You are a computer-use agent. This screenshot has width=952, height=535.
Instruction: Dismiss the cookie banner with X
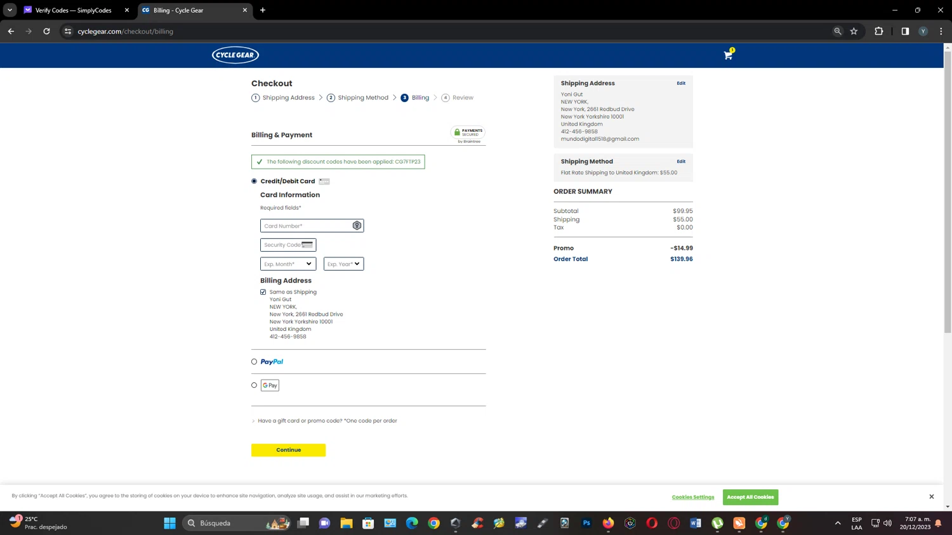coord(932,496)
